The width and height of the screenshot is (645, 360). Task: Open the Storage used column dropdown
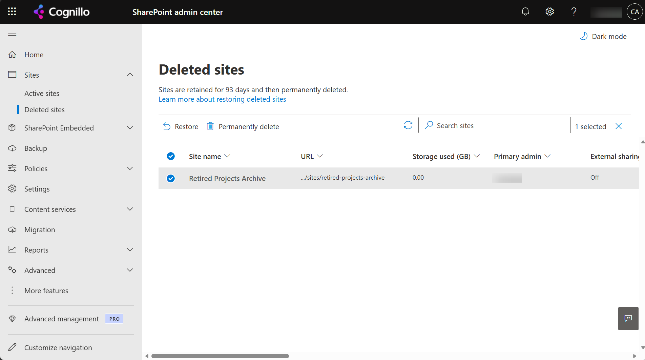pyautogui.click(x=477, y=156)
